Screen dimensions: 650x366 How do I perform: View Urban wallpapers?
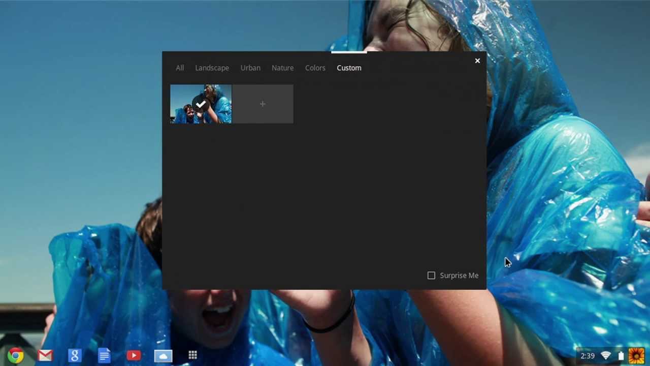pyautogui.click(x=250, y=68)
